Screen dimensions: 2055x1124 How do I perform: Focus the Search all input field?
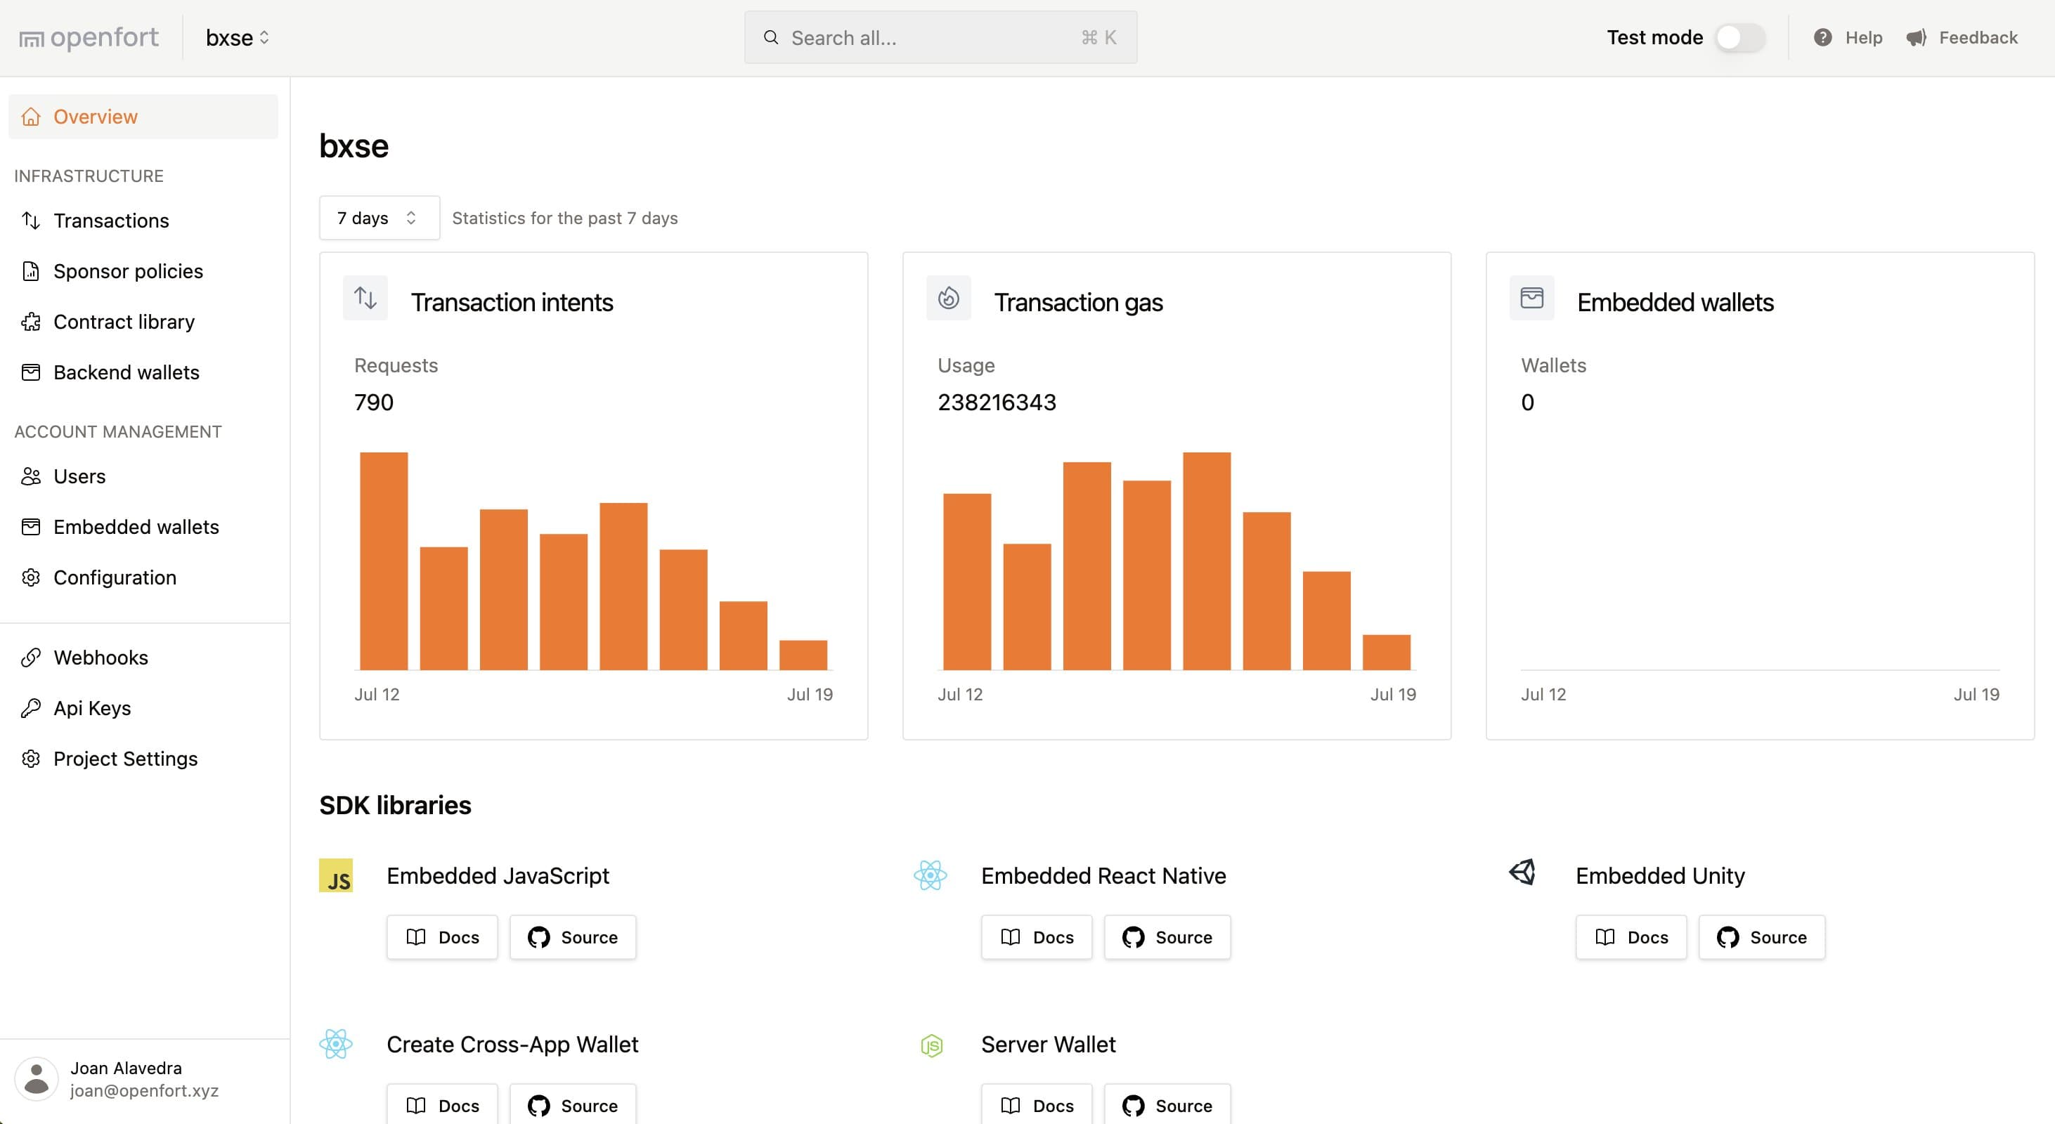coord(940,37)
